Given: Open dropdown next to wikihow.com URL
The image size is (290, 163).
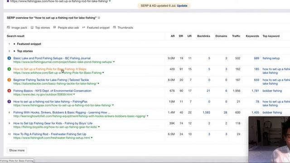Looking at the screenshot, I should coord(103,73).
